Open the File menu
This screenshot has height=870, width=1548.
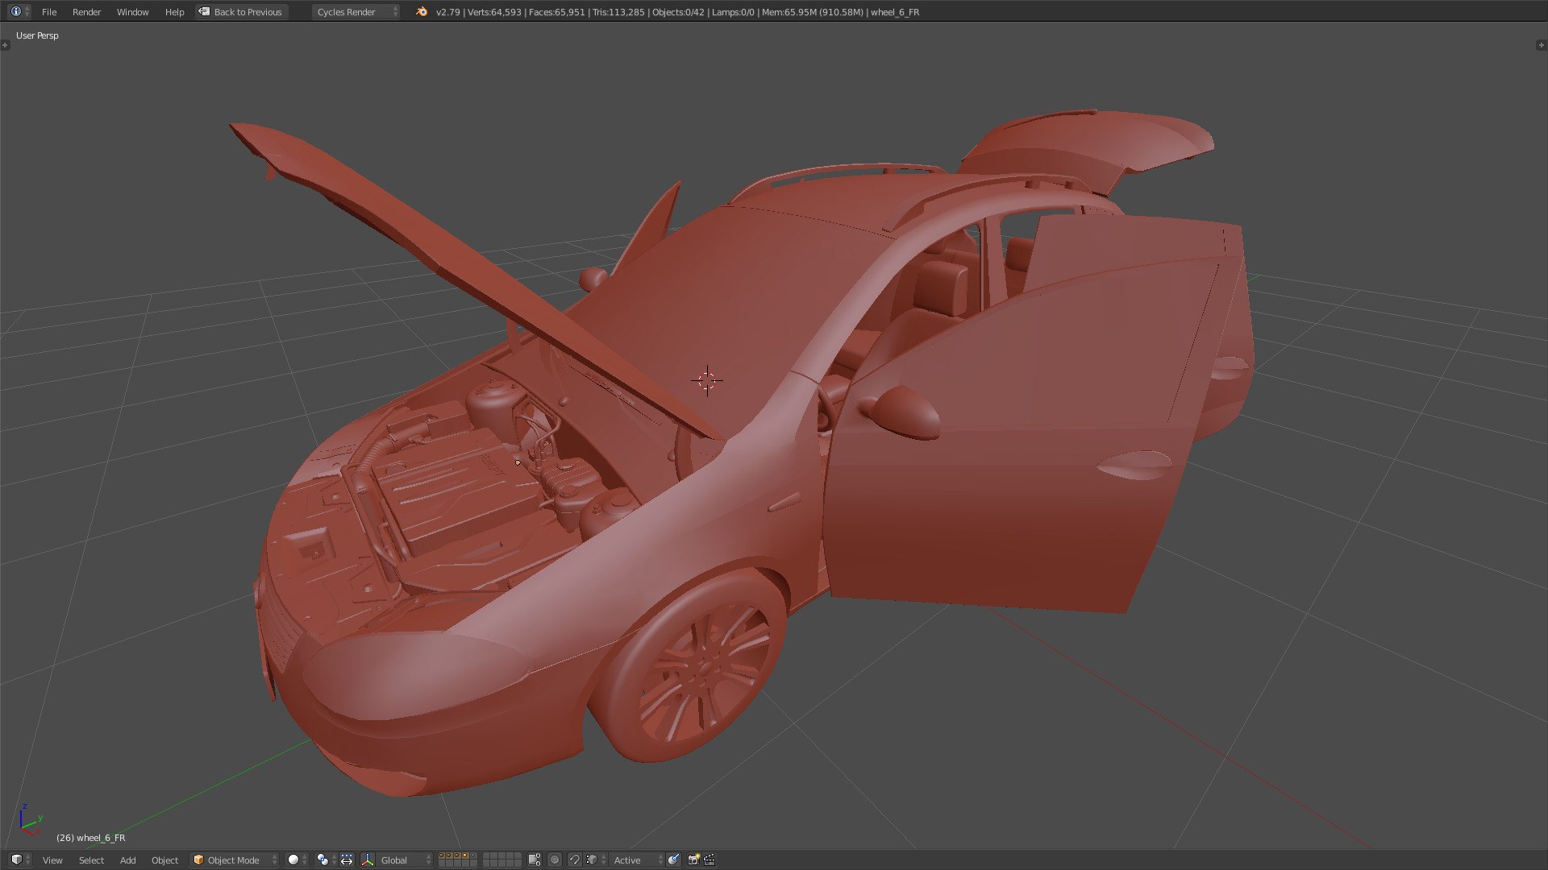(49, 12)
